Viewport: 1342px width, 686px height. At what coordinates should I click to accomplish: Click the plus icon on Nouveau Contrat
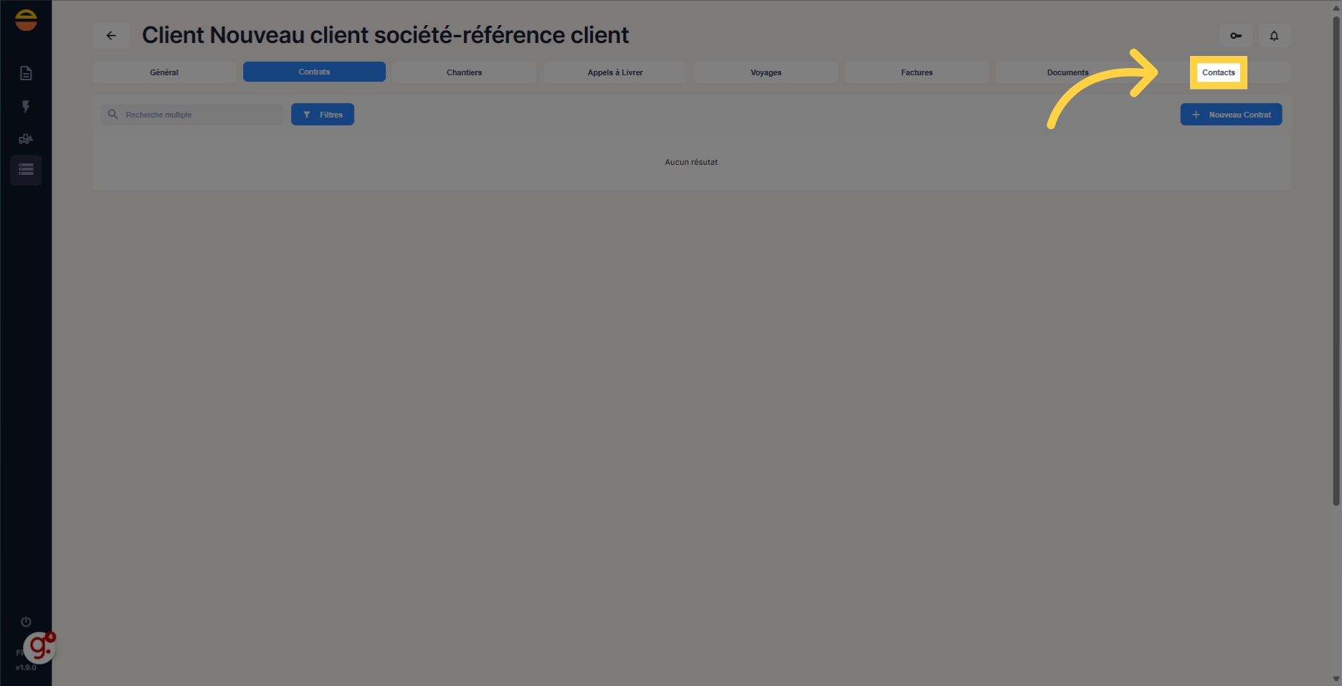[x=1196, y=114]
